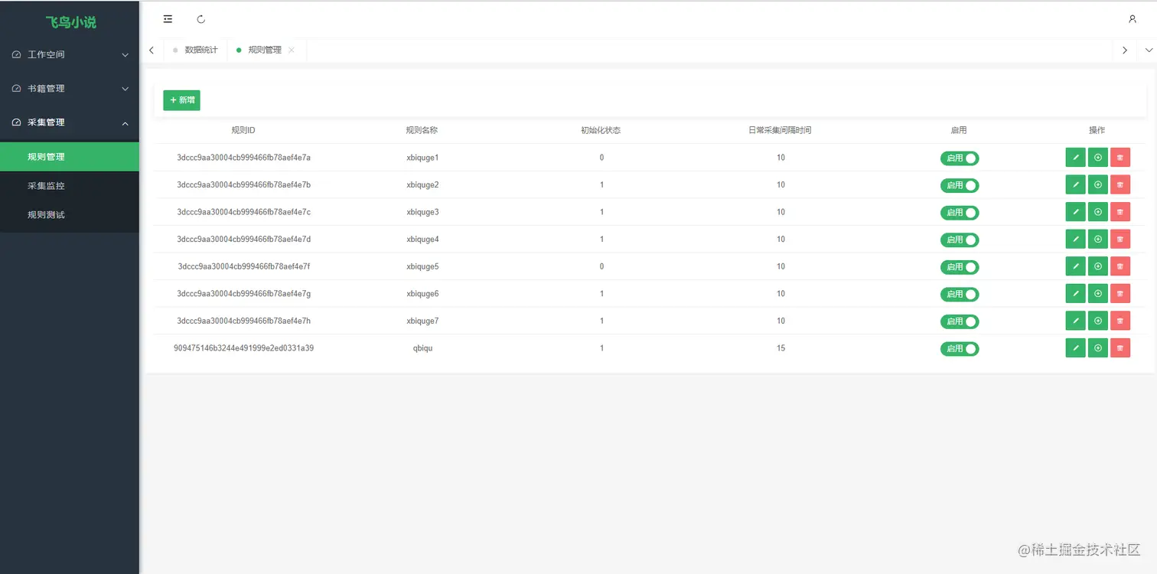
Task: Delete the xbiquge4 rule
Action: [1120, 239]
